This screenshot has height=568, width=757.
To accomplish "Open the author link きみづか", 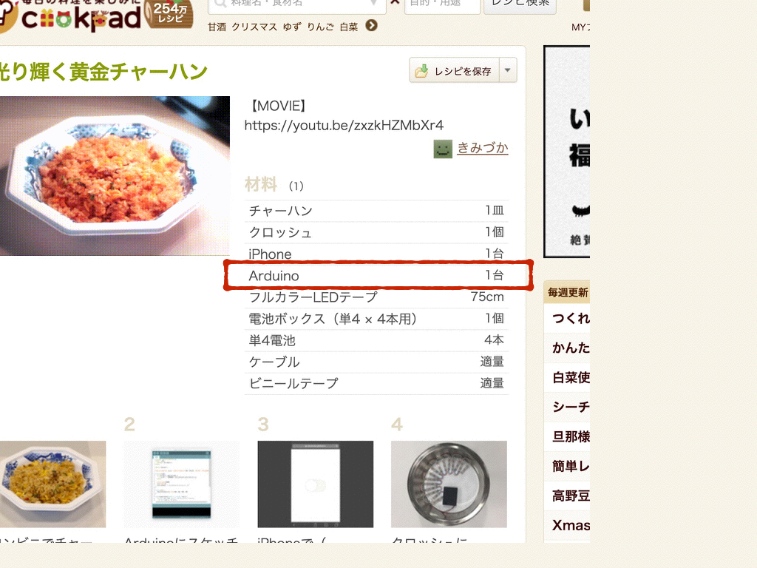I will pos(482,148).
